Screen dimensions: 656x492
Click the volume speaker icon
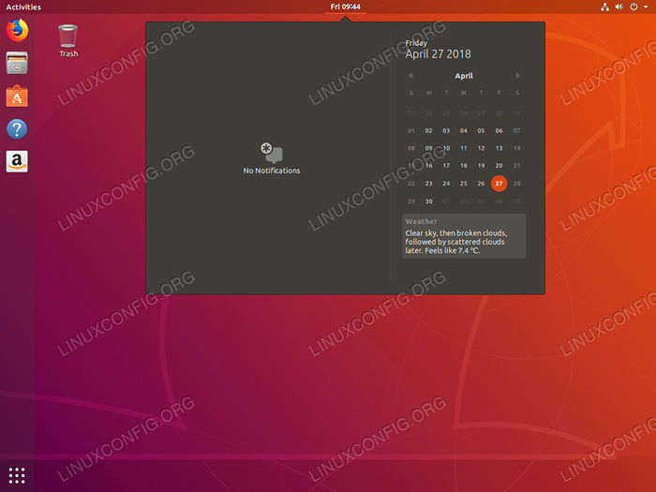coord(619,7)
